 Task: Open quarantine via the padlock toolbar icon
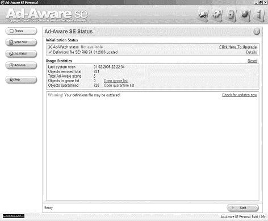click(231, 15)
